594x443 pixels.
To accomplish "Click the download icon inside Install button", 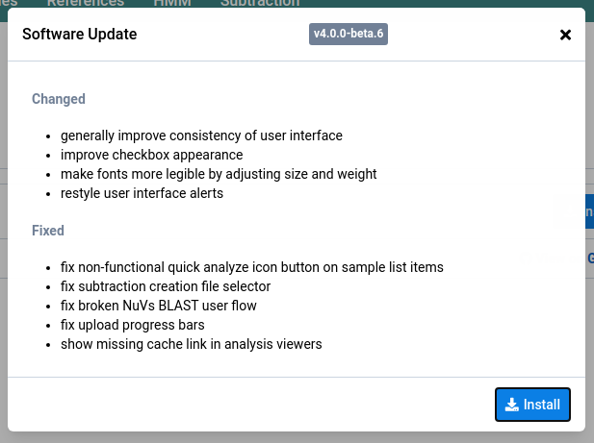I will tap(512, 405).
